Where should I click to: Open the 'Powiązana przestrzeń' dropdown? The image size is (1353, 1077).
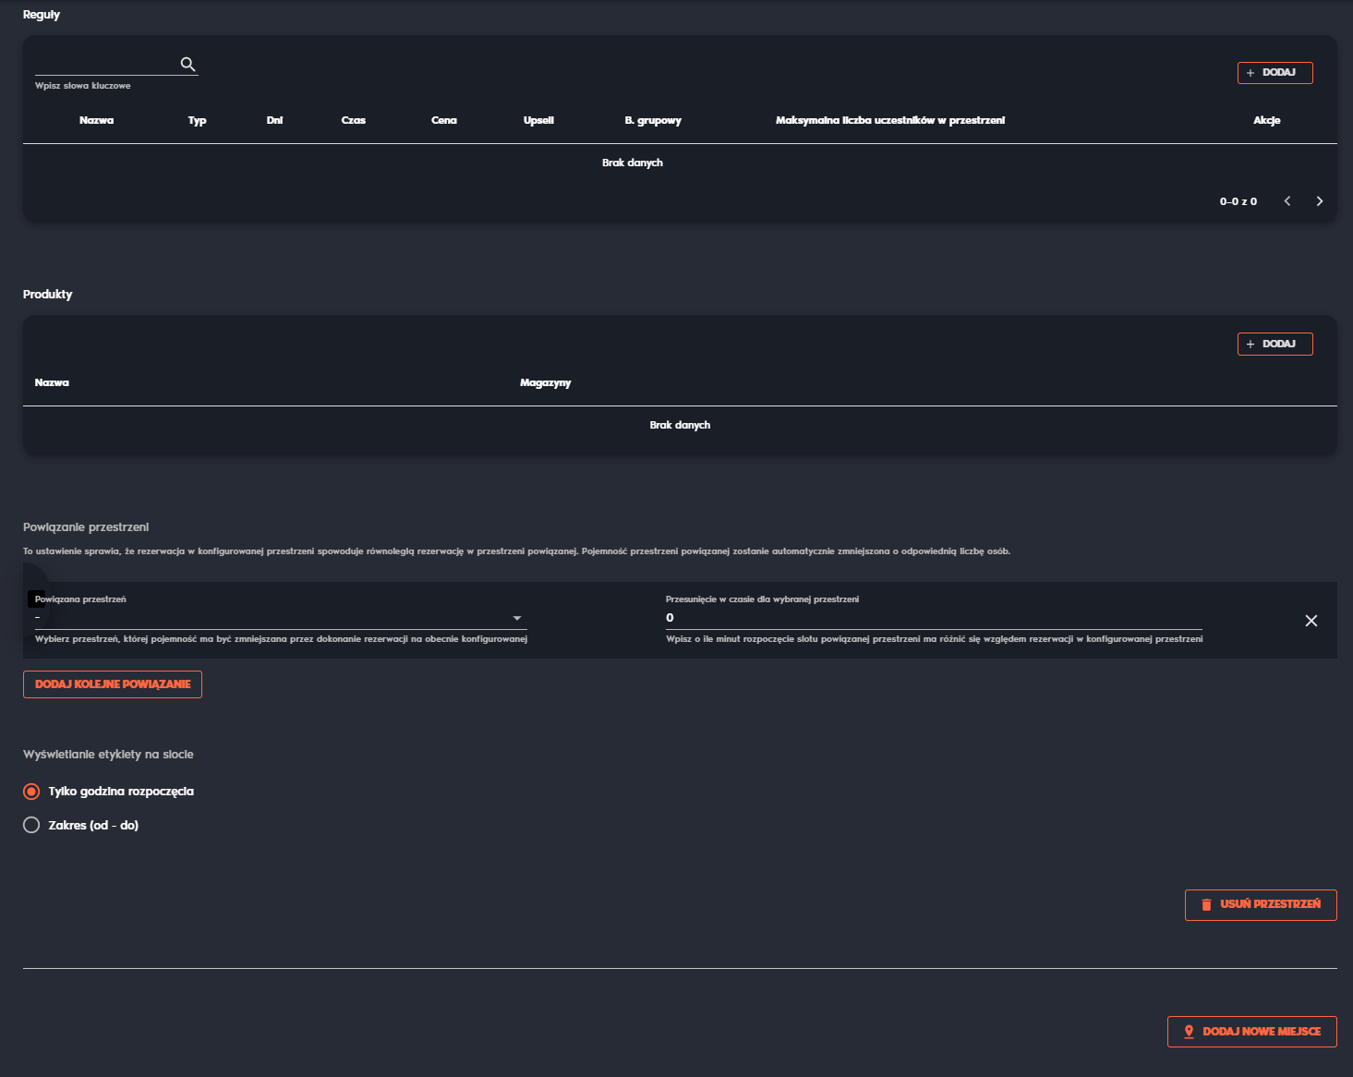pyautogui.click(x=281, y=618)
